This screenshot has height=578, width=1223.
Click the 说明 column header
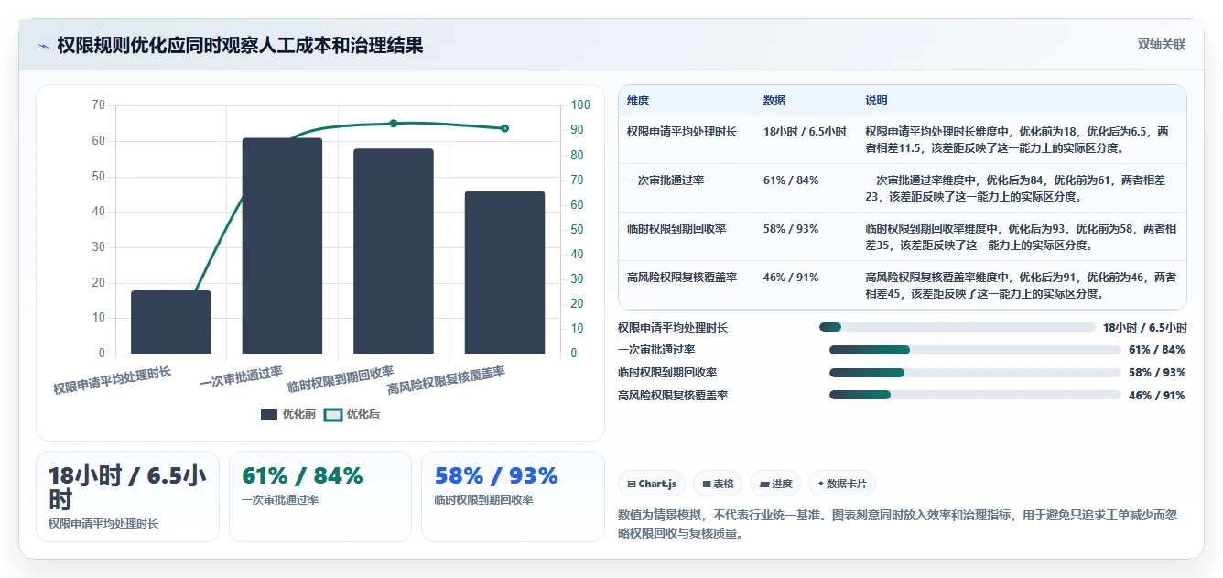pyautogui.click(x=876, y=101)
